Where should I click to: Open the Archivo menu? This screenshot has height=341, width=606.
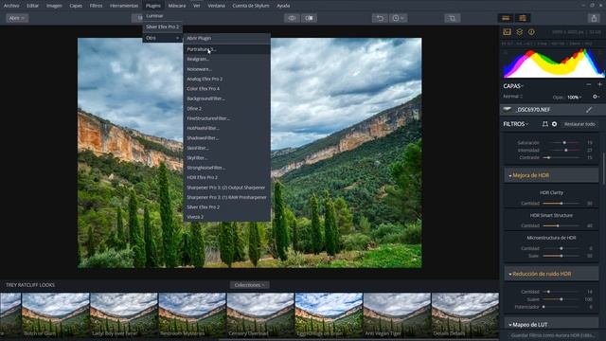(x=11, y=6)
